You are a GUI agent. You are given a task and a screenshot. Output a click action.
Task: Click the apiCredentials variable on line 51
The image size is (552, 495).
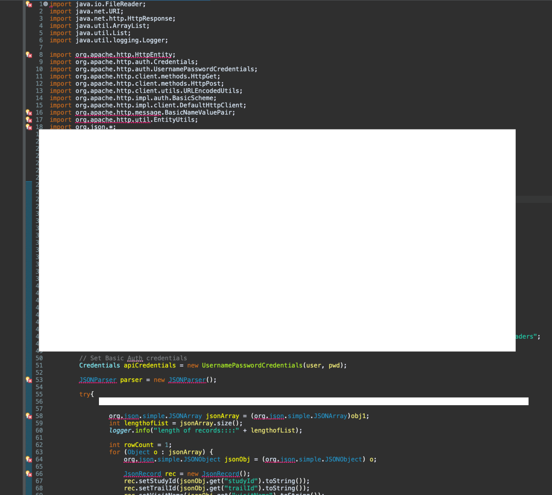pos(150,365)
